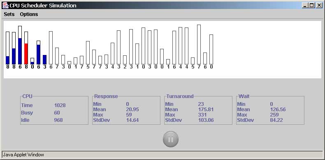Click the CPU Idle value 968
This screenshot has height=160, width=325.
[58, 120]
